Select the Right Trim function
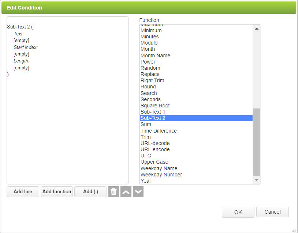 point(196,81)
